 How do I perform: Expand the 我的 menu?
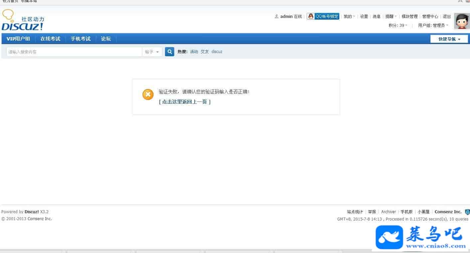pos(349,16)
